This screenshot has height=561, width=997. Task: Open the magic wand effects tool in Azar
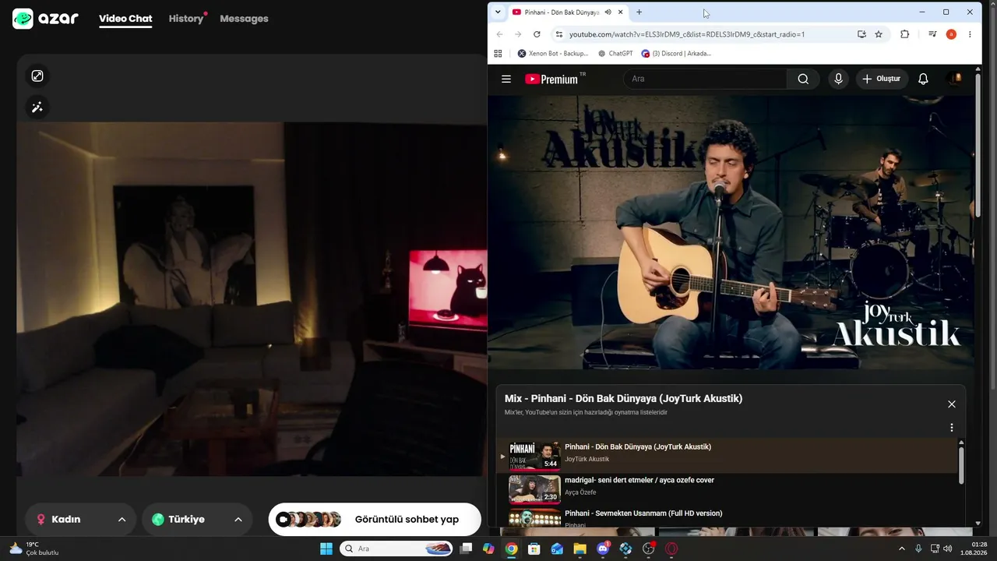(x=37, y=108)
